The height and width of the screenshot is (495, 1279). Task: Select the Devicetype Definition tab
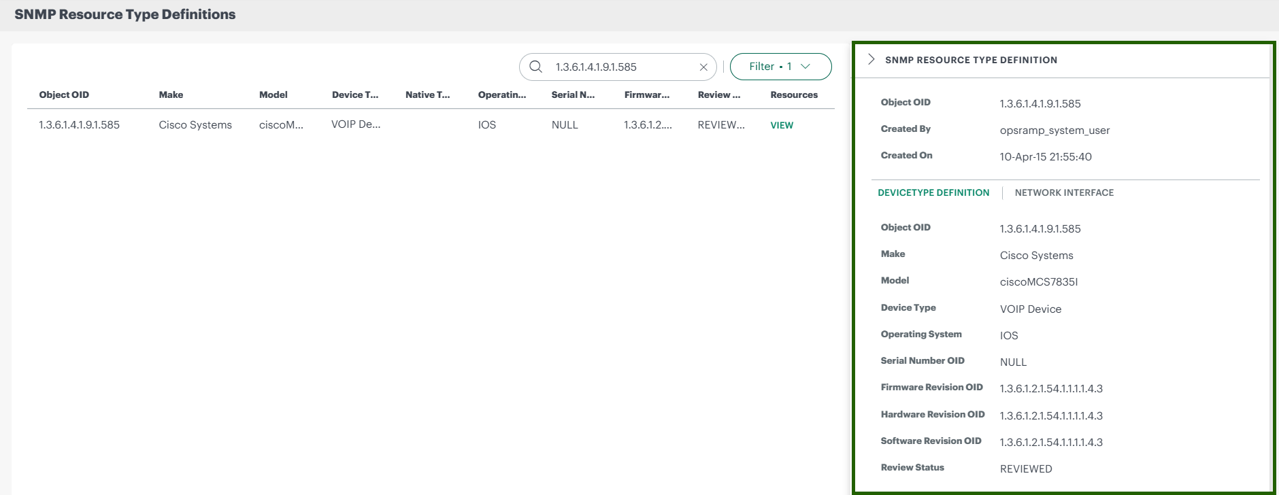point(933,193)
